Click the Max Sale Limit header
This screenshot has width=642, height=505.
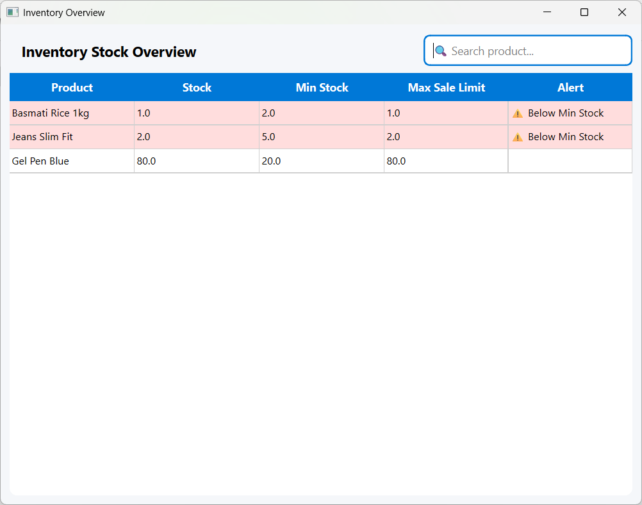click(x=447, y=88)
